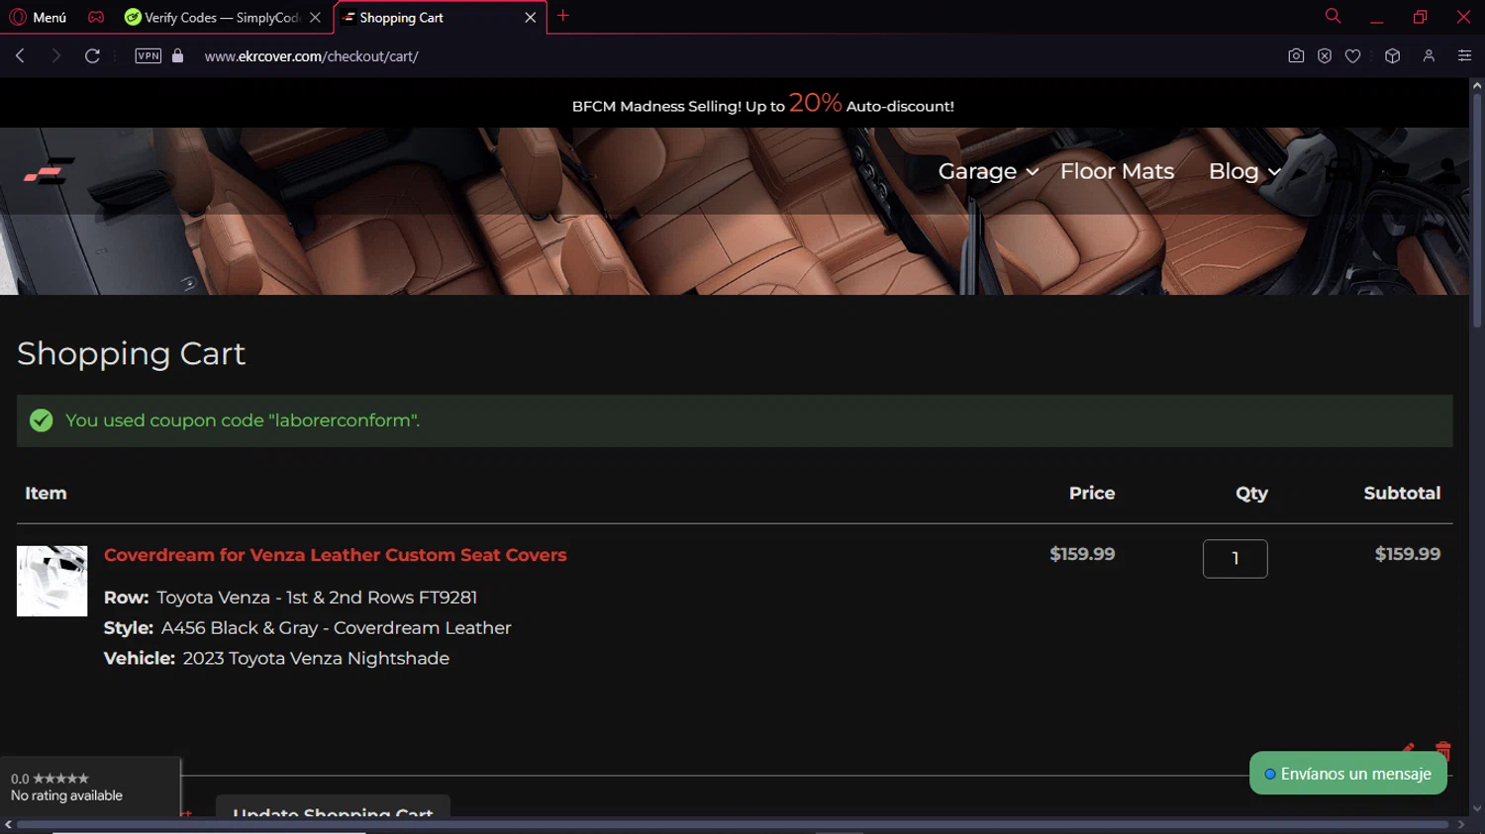The height and width of the screenshot is (834, 1485).
Task: Open Opera easy setup sliders icon
Action: pyautogui.click(x=1464, y=56)
